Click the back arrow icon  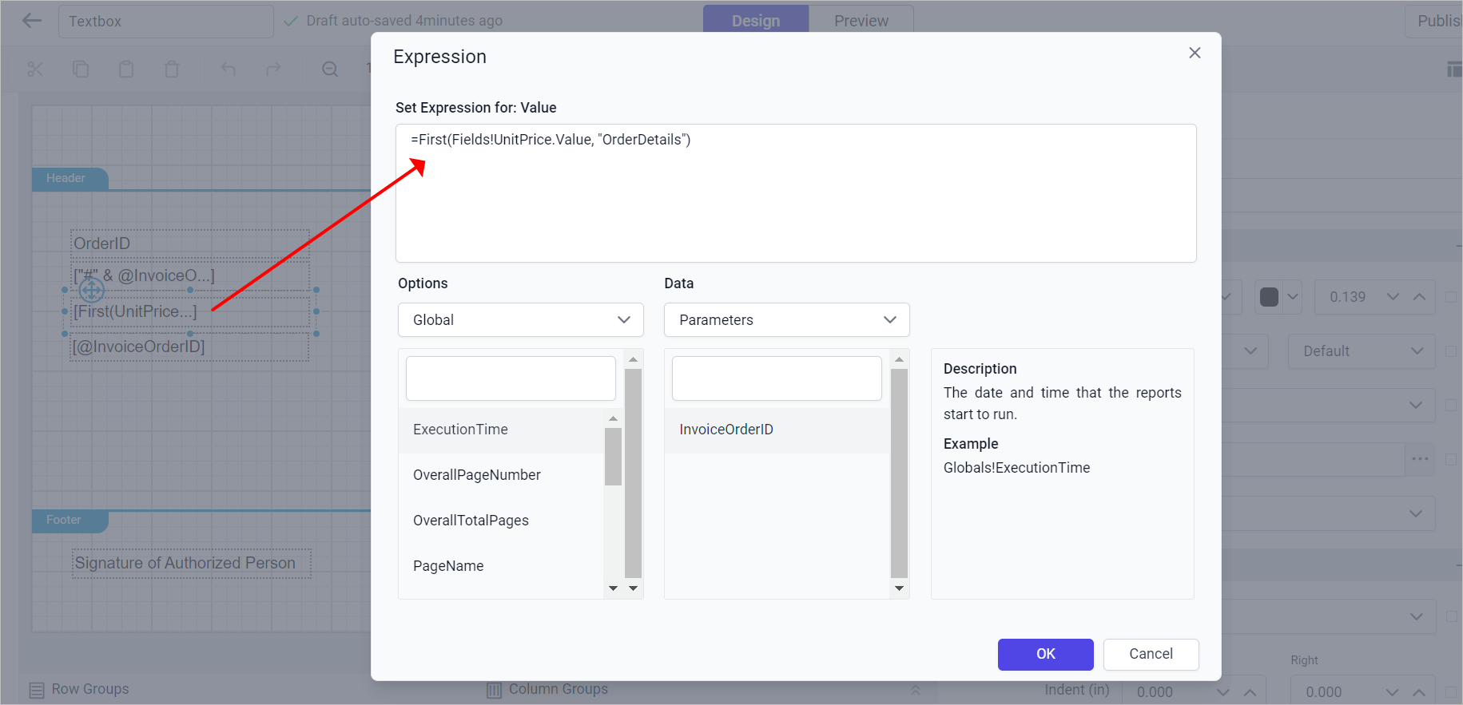[x=32, y=21]
